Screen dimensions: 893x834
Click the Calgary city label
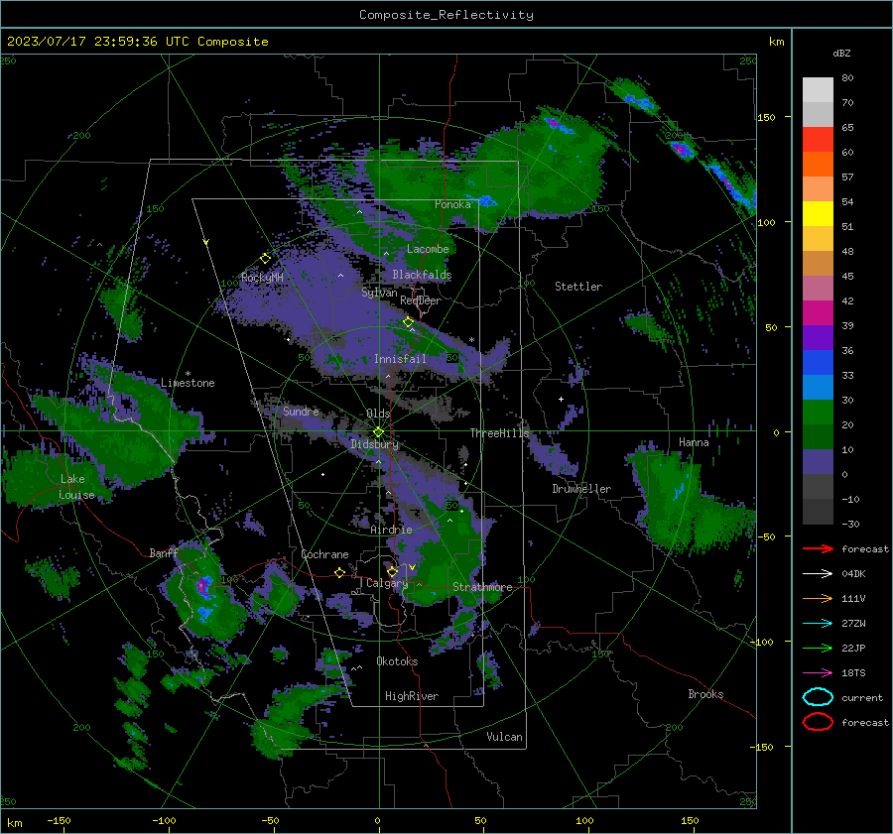387,583
